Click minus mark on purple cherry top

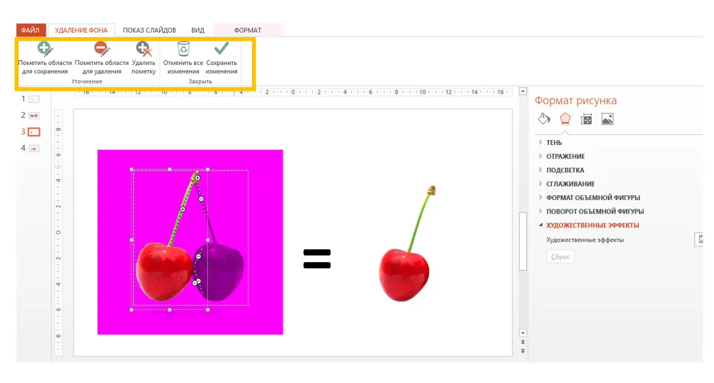point(198,257)
